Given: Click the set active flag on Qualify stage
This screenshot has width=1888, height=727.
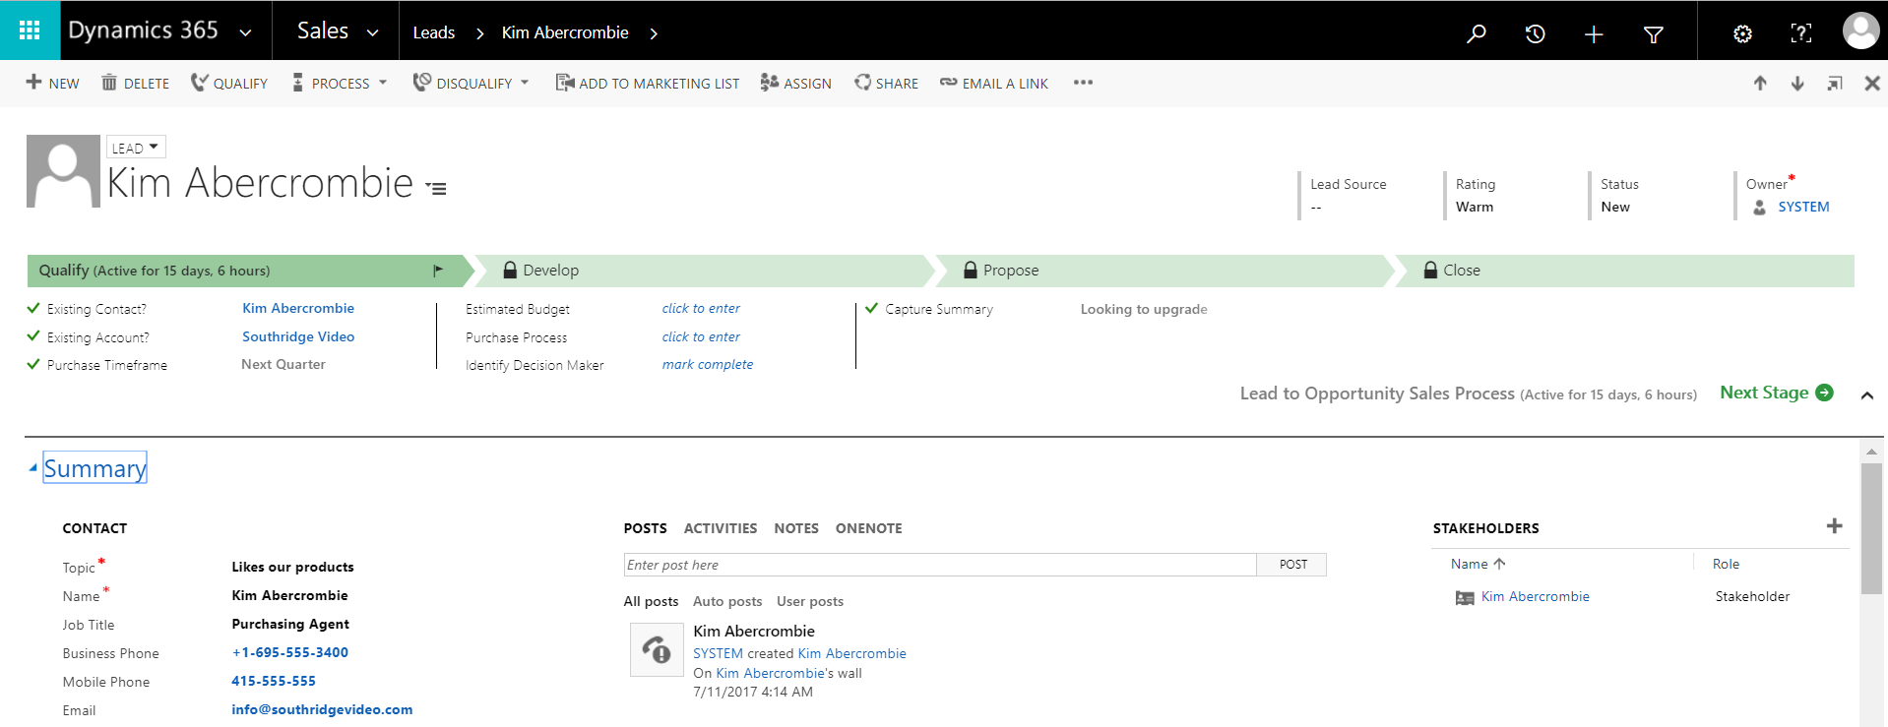Looking at the screenshot, I should (438, 271).
